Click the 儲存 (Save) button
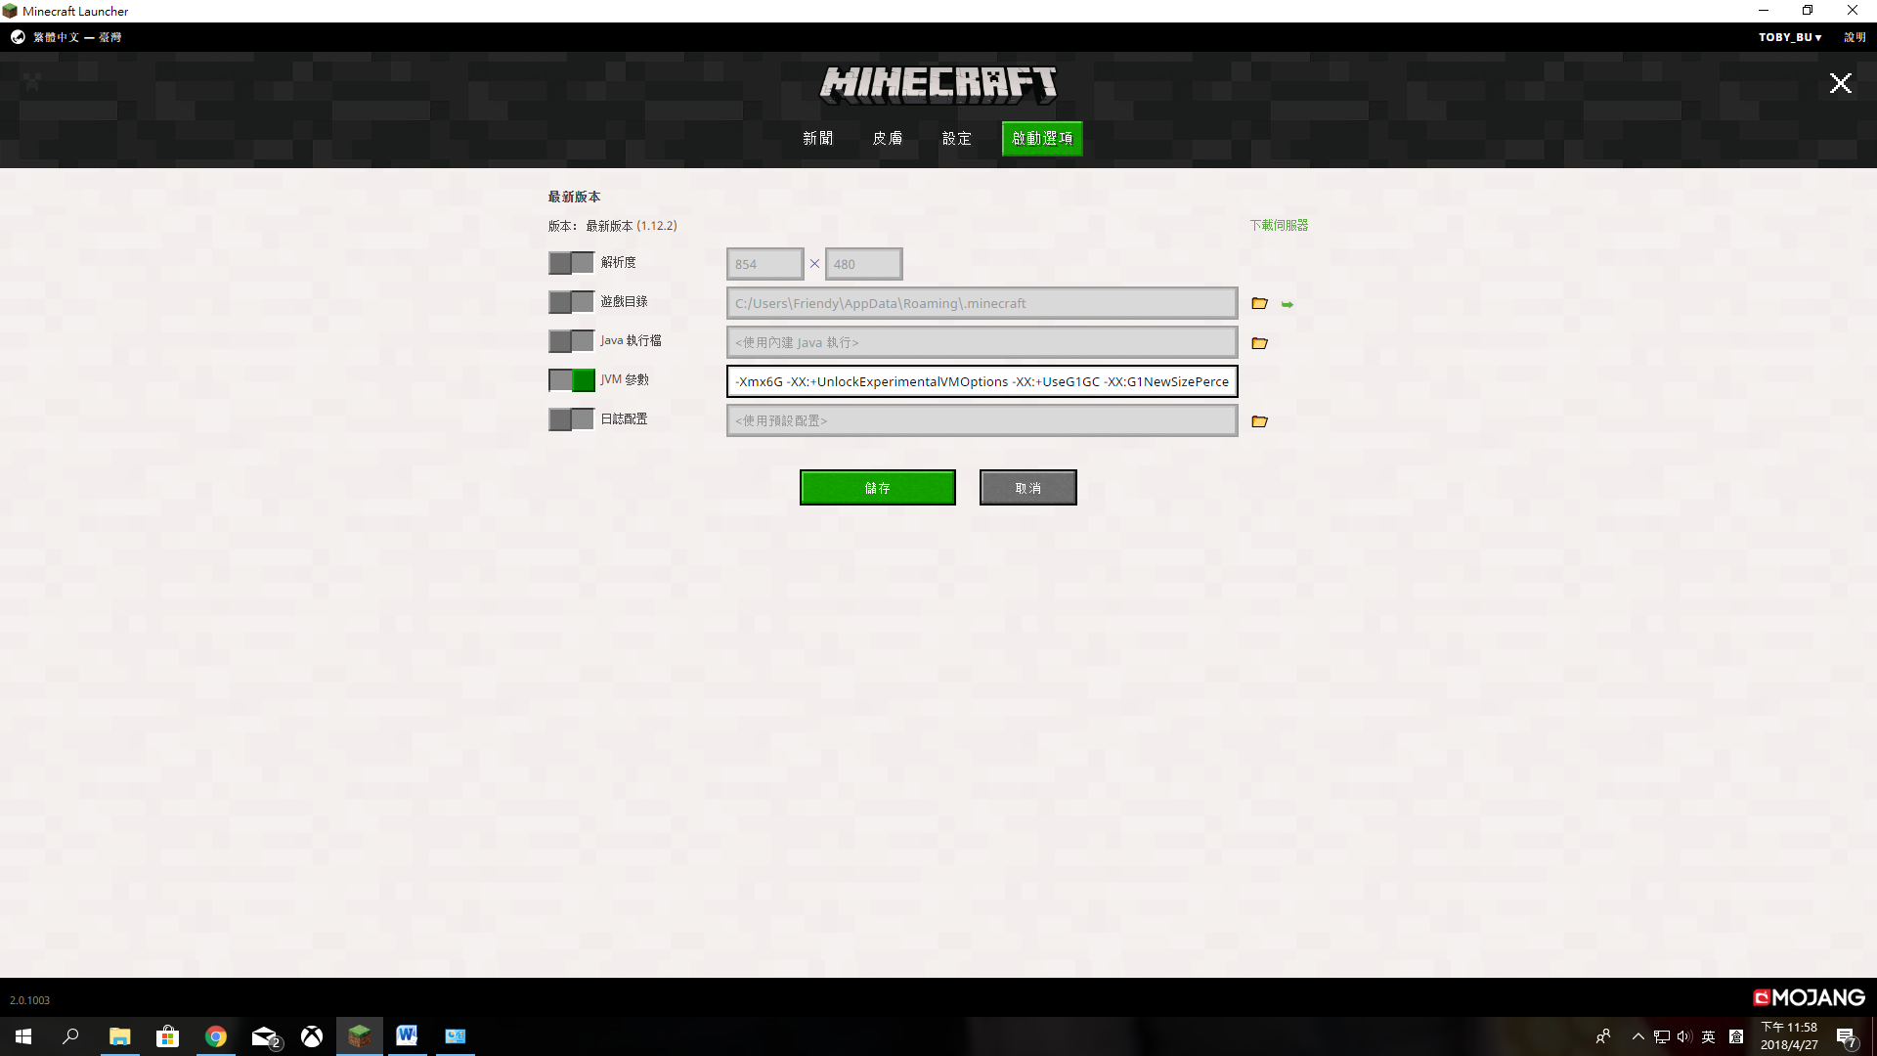The image size is (1877, 1056). pyautogui.click(x=877, y=487)
